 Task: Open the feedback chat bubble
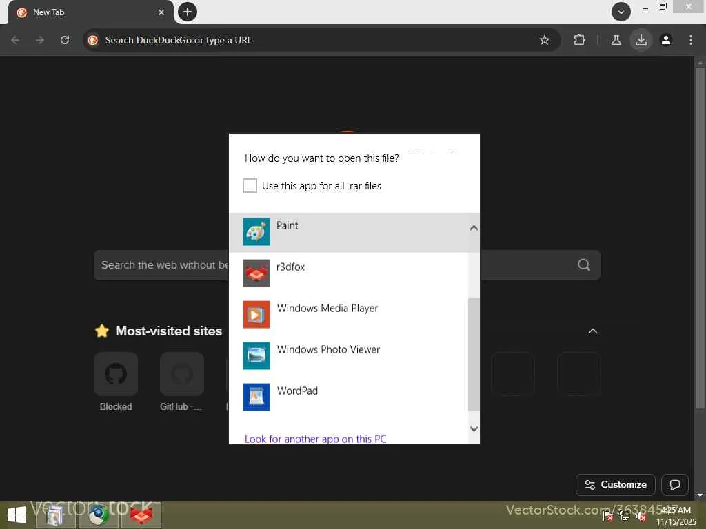(674, 484)
